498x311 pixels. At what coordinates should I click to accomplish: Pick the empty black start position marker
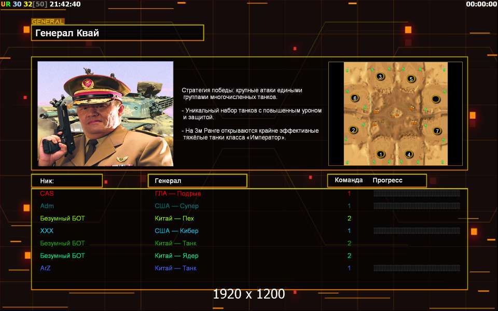[436, 99]
